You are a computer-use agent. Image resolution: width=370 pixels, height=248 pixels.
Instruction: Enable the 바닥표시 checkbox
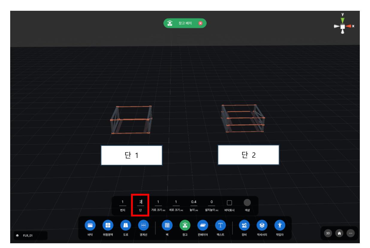coord(229,203)
